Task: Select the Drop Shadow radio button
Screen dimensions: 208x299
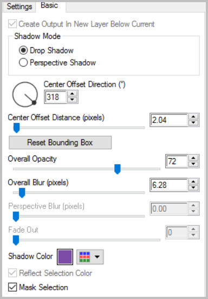Action: 23,50
